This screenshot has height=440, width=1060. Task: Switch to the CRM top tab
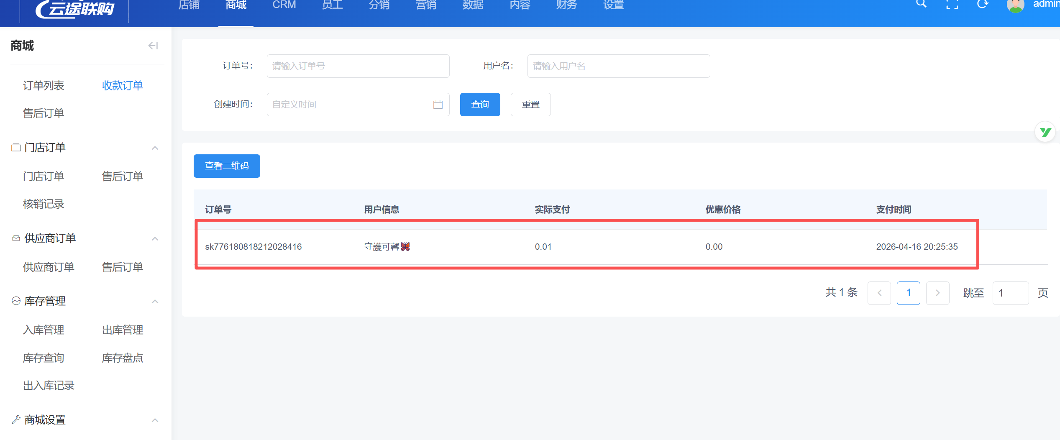pyautogui.click(x=284, y=5)
